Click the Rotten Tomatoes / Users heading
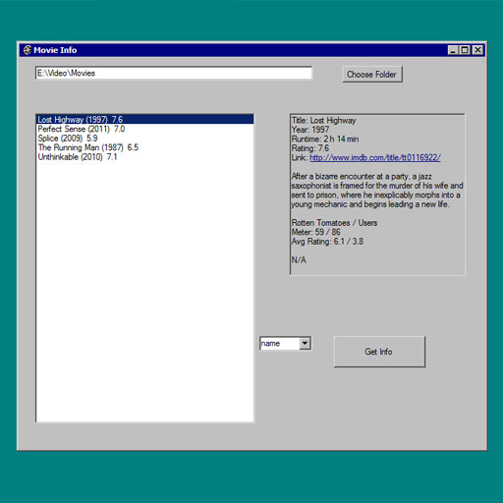 [x=334, y=223]
